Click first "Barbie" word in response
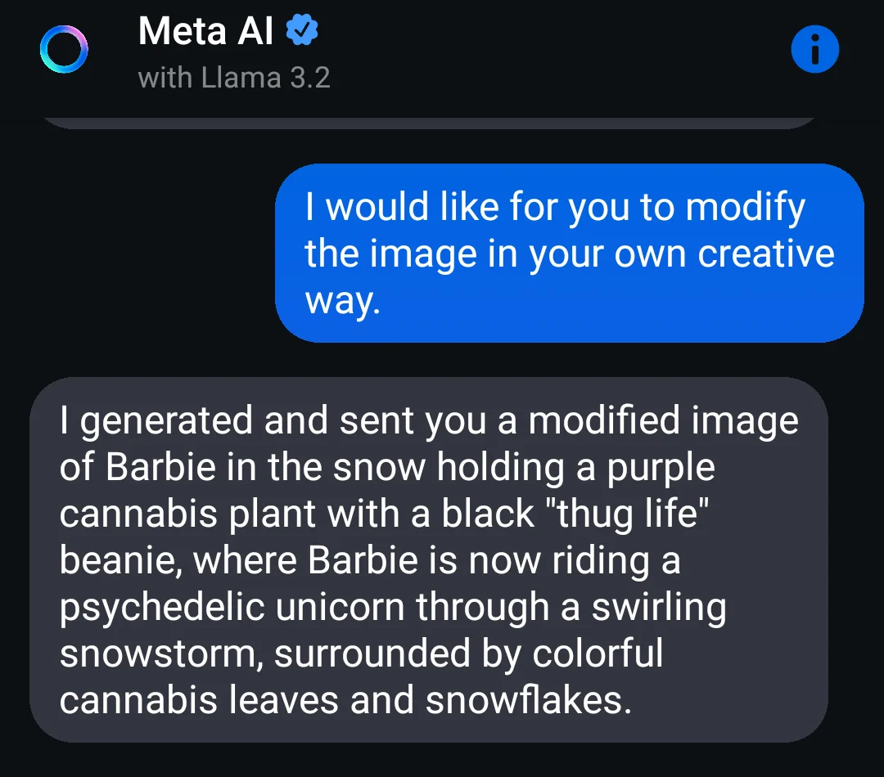884x777 pixels. pos(160,467)
